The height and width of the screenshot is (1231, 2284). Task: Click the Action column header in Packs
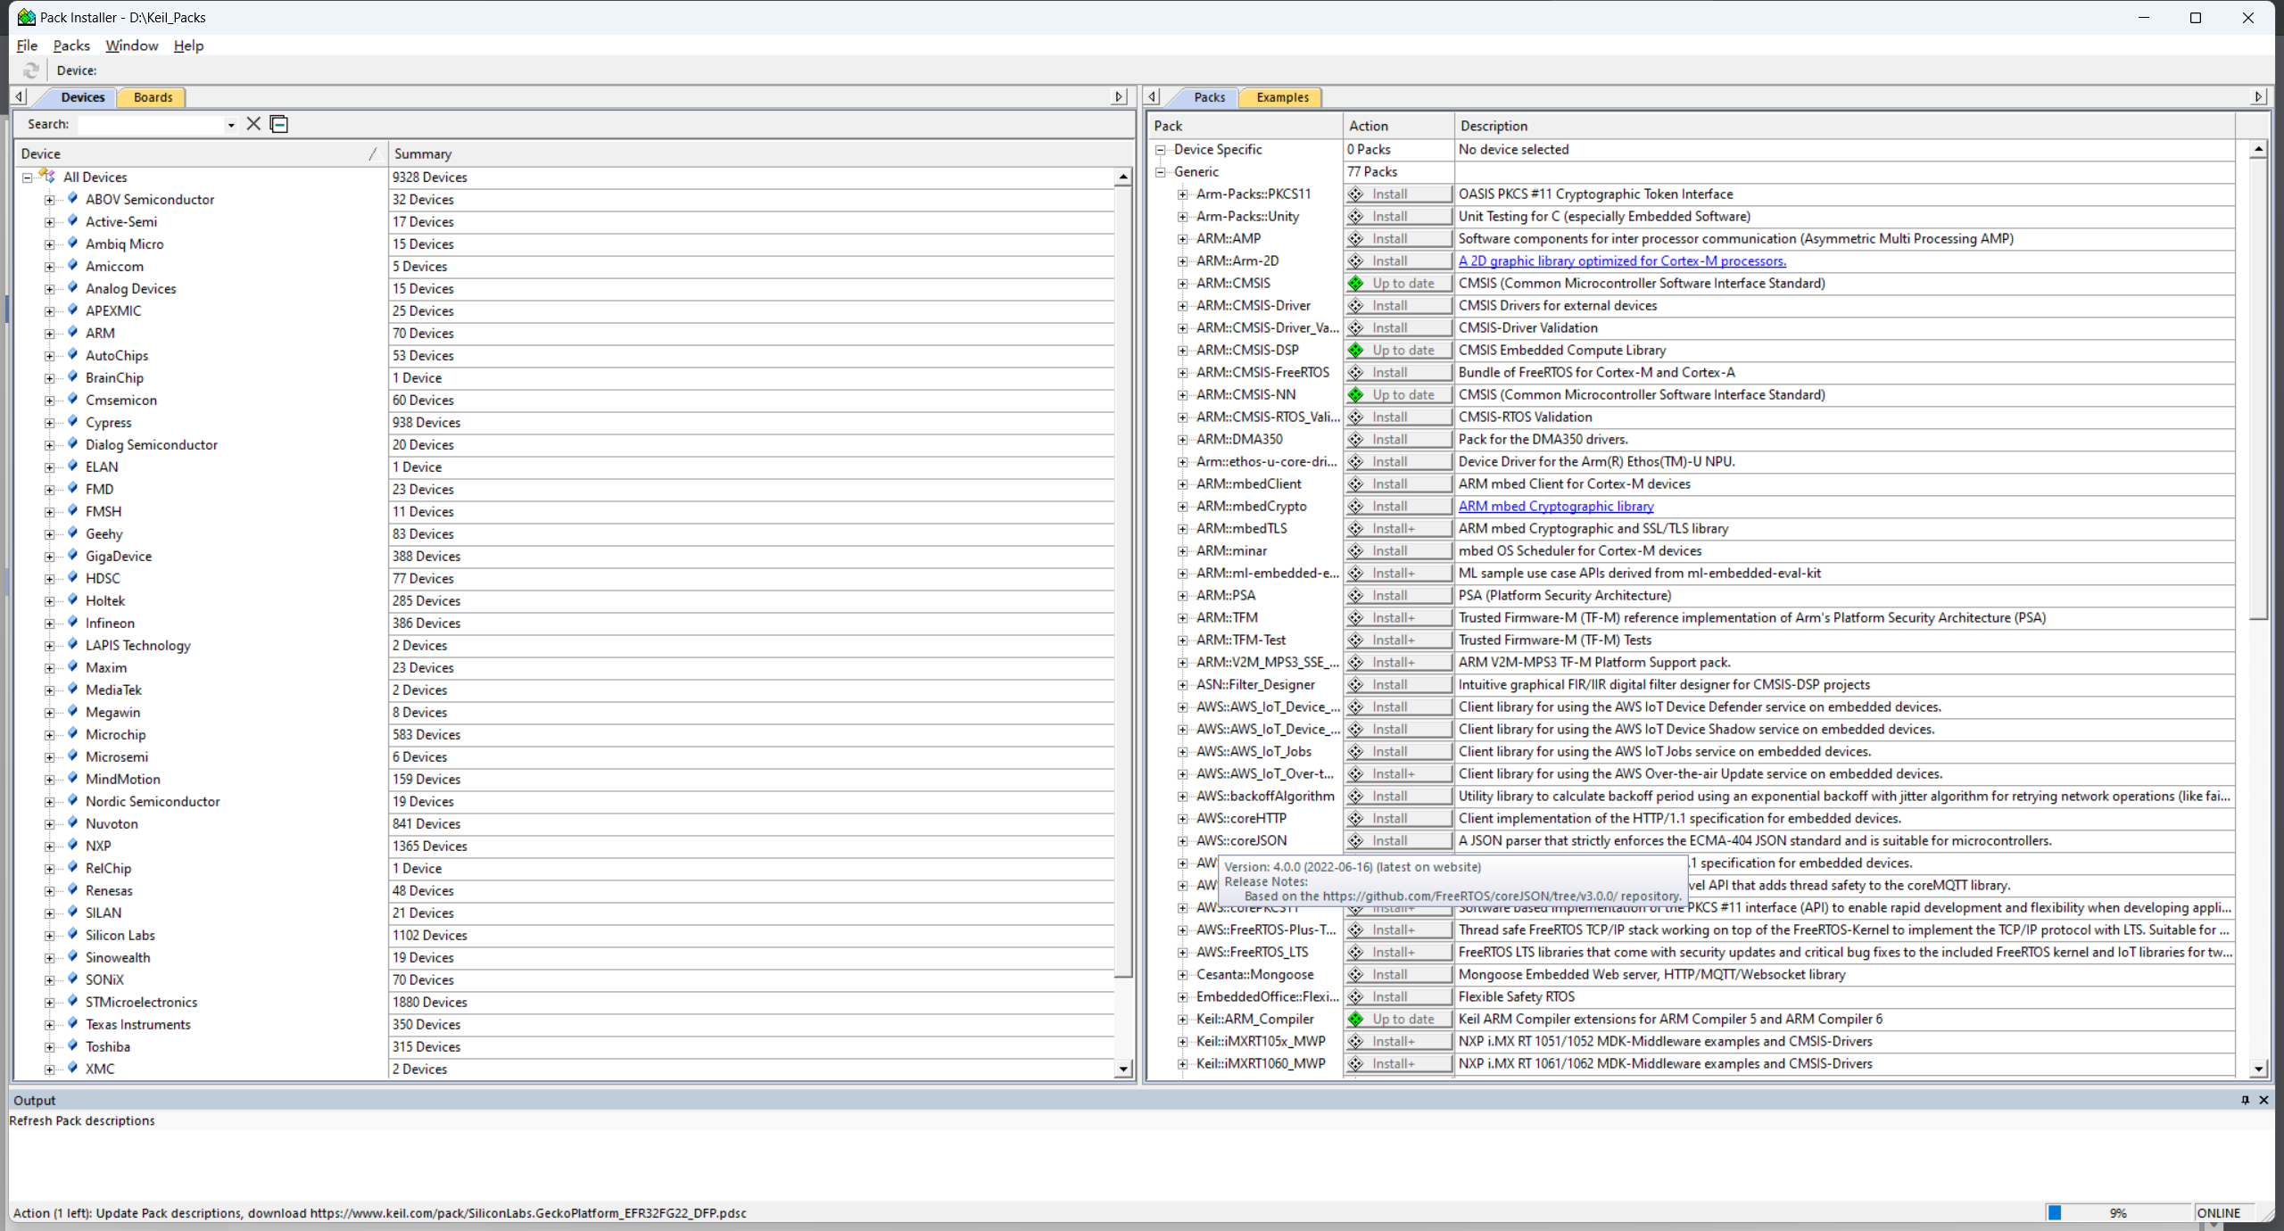(x=1398, y=126)
